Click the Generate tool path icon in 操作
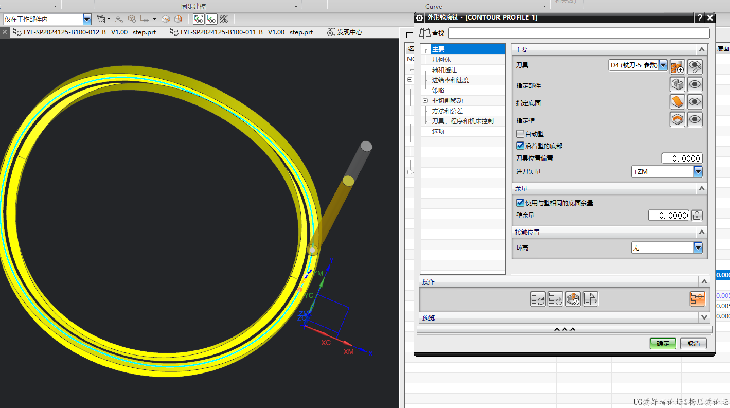Screen dimensions: 730x408 [538, 299]
